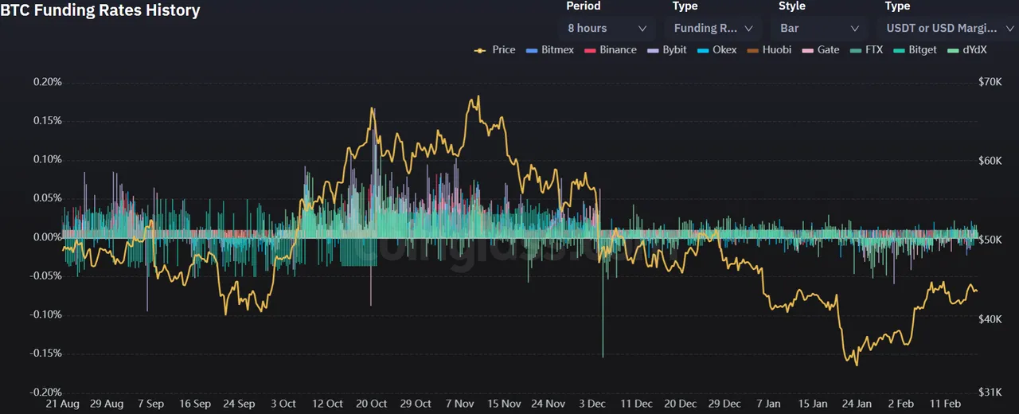
Task: Click the $50K price axis label
Action: [x=990, y=240]
